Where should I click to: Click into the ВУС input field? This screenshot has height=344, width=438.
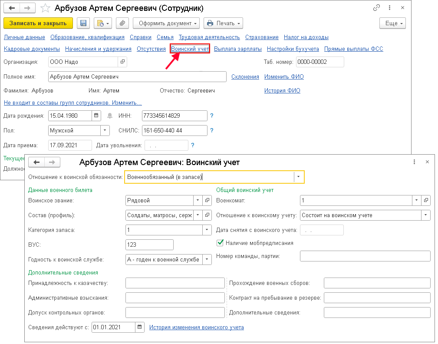pos(149,245)
